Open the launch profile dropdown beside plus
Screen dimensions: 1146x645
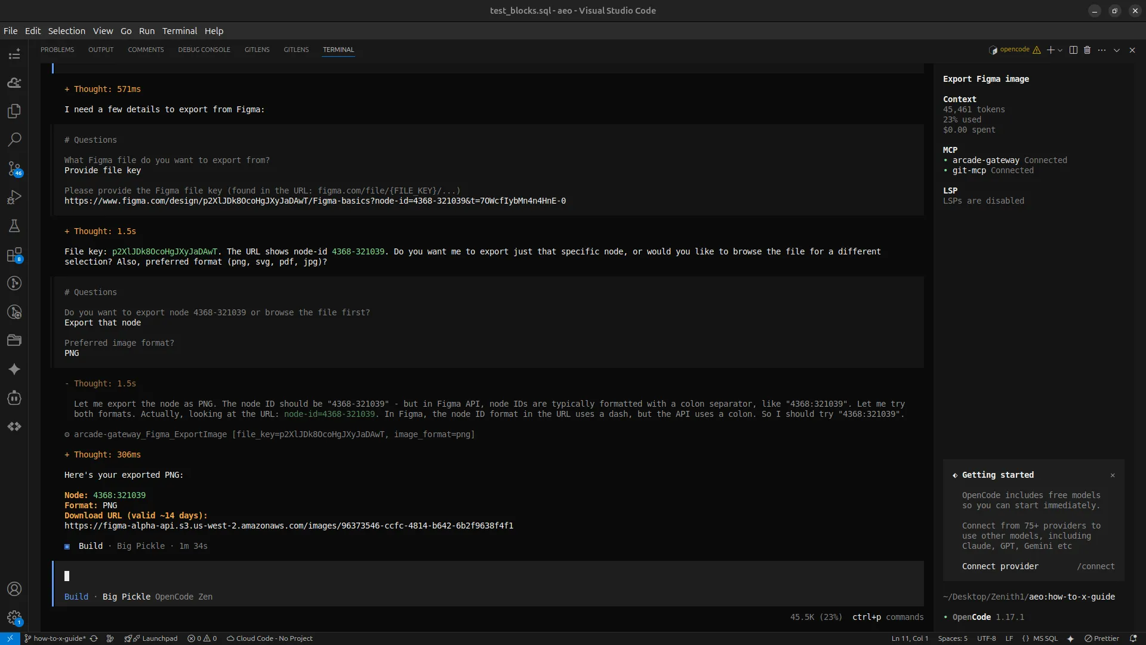click(1060, 50)
